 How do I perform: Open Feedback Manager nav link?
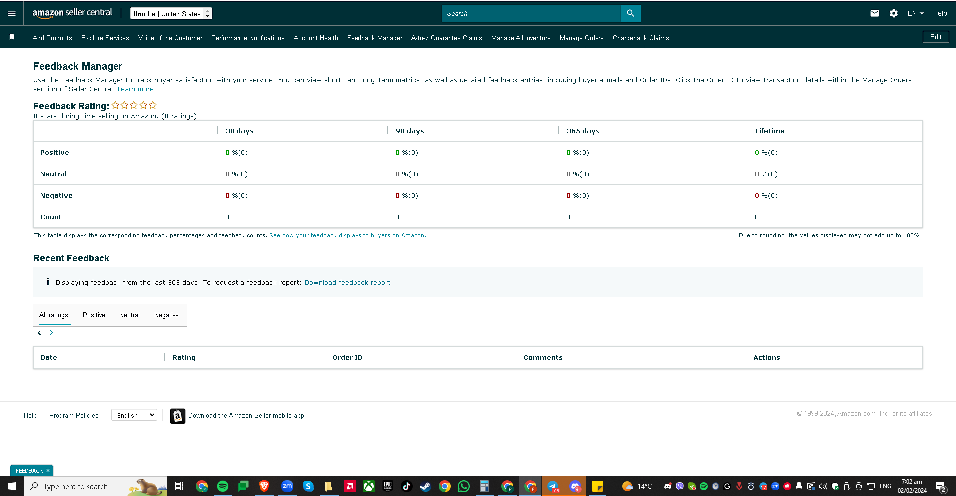tap(374, 38)
